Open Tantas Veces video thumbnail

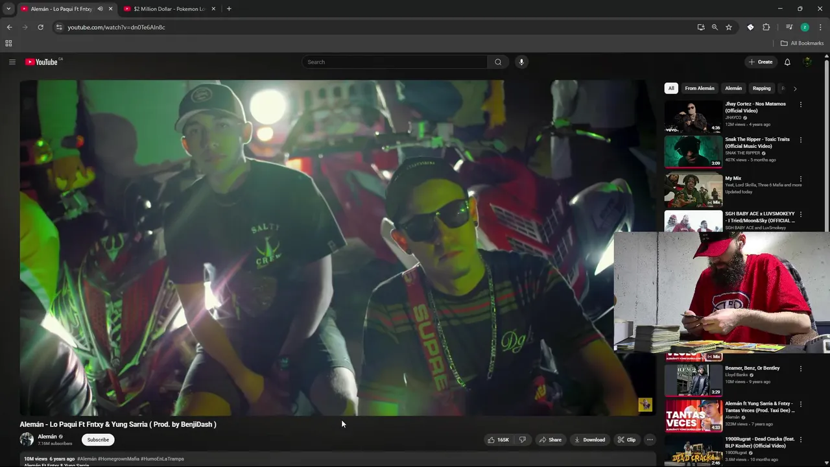pyautogui.click(x=693, y=416)
